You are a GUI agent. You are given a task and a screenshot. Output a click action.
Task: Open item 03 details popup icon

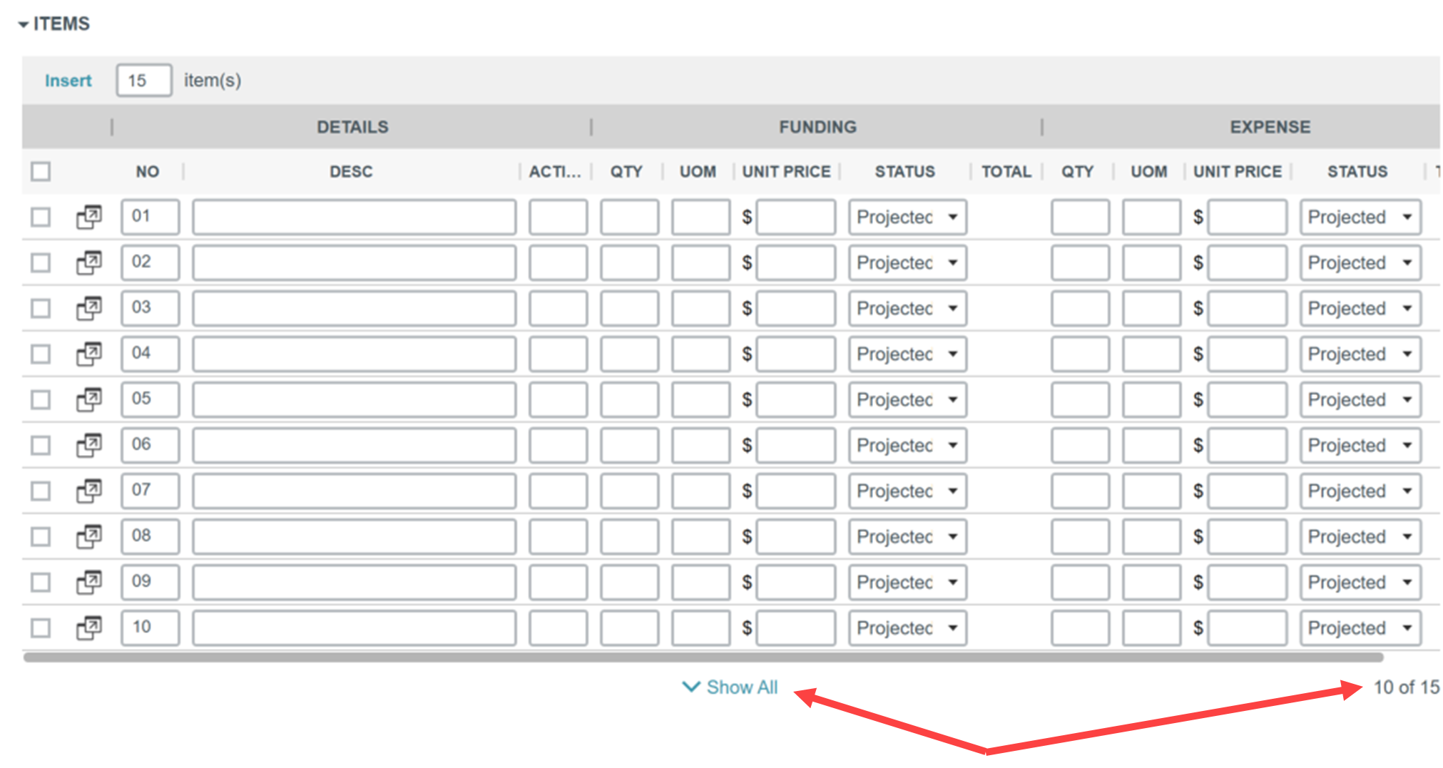click(89, 308)
